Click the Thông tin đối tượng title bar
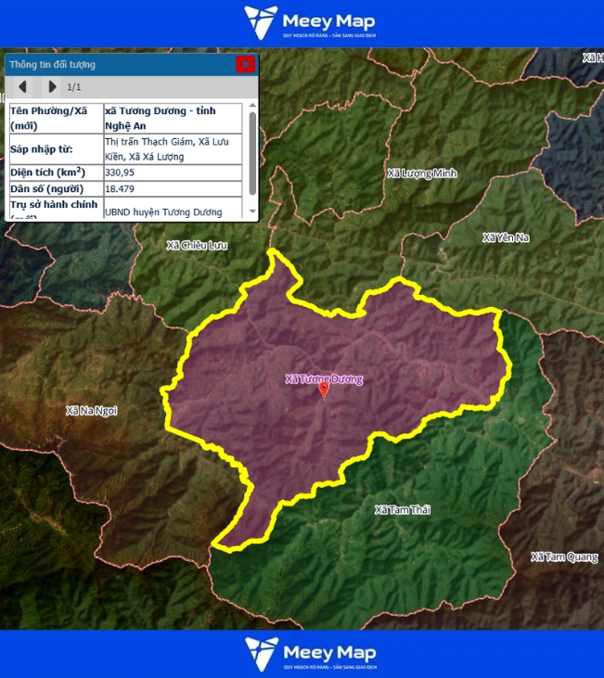The width and height of the screenshot is (604, 678). coord(111,64)
